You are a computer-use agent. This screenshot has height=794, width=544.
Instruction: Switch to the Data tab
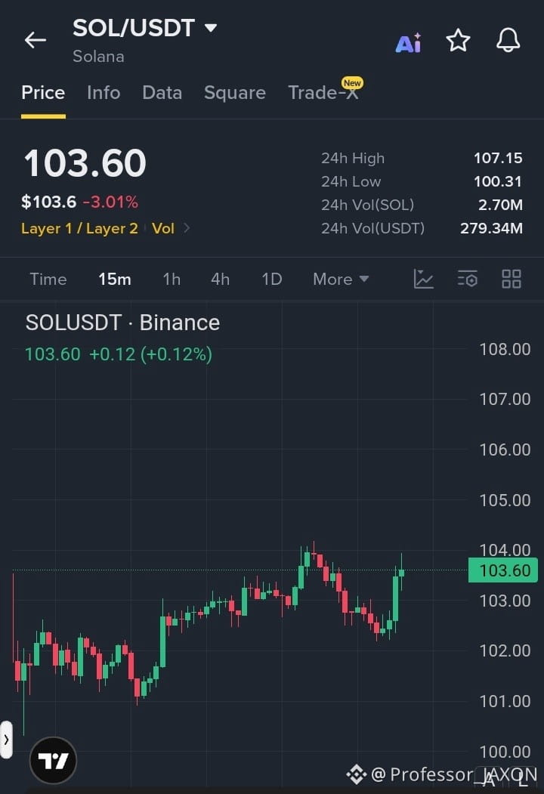(x=162, y=93)
